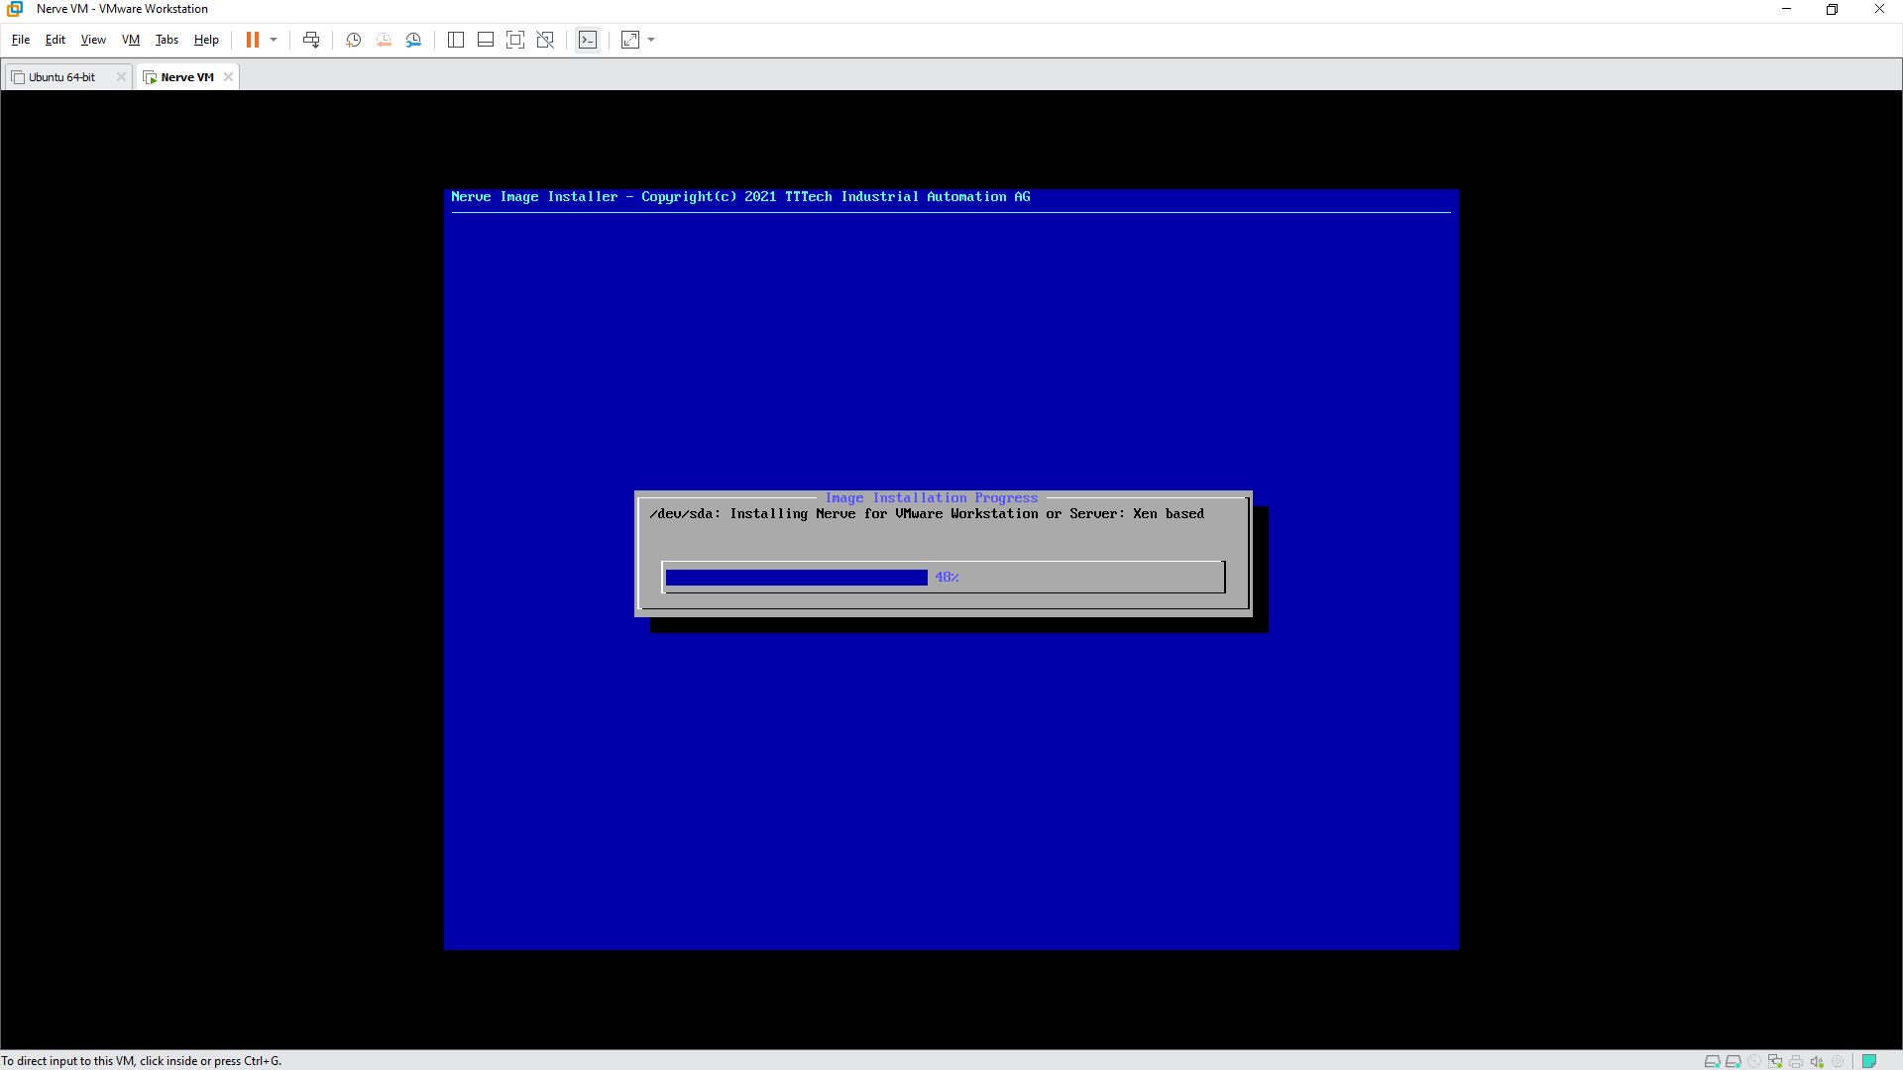Click the CD/DVD drive status icon
Viewport: 1903px width, 1070px height.
1754,1061
